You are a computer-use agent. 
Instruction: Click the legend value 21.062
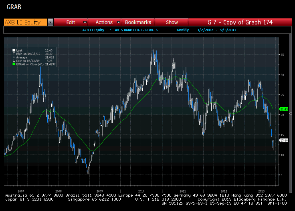(49, 57)
